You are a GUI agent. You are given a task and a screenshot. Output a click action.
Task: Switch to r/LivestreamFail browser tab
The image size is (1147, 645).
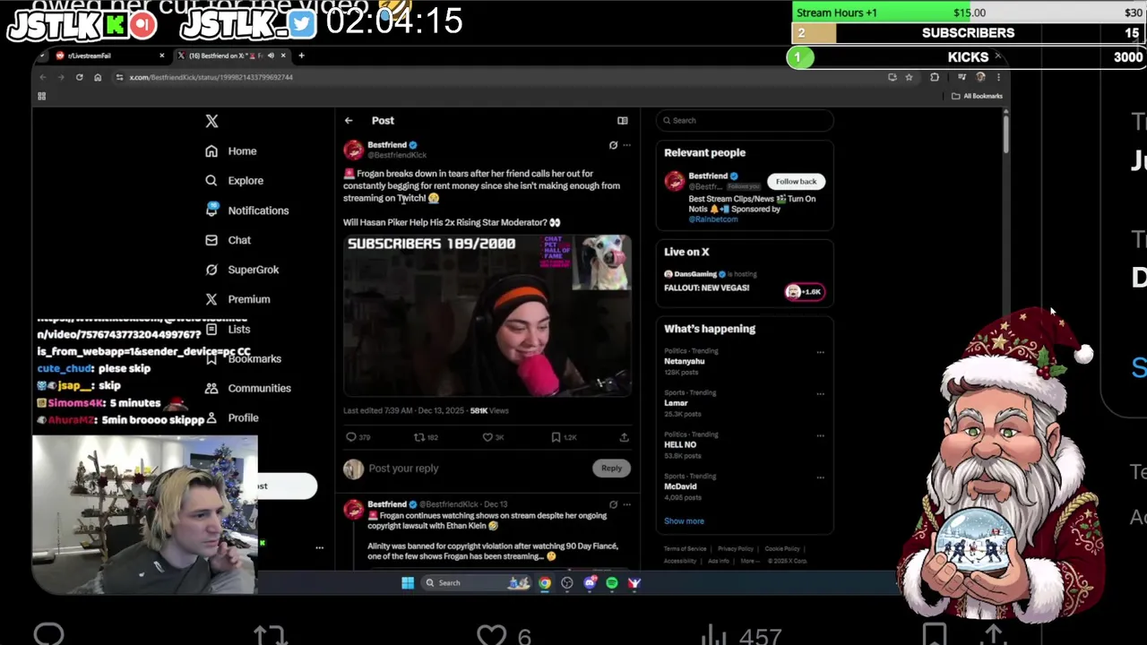pyautogui.click(x=108, y=56)
